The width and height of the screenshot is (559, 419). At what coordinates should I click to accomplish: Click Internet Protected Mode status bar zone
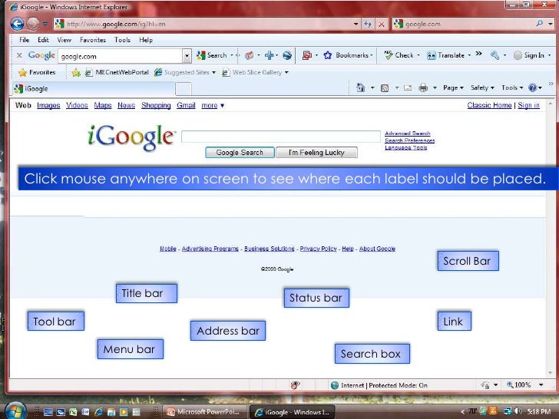(x=379, y=385)
